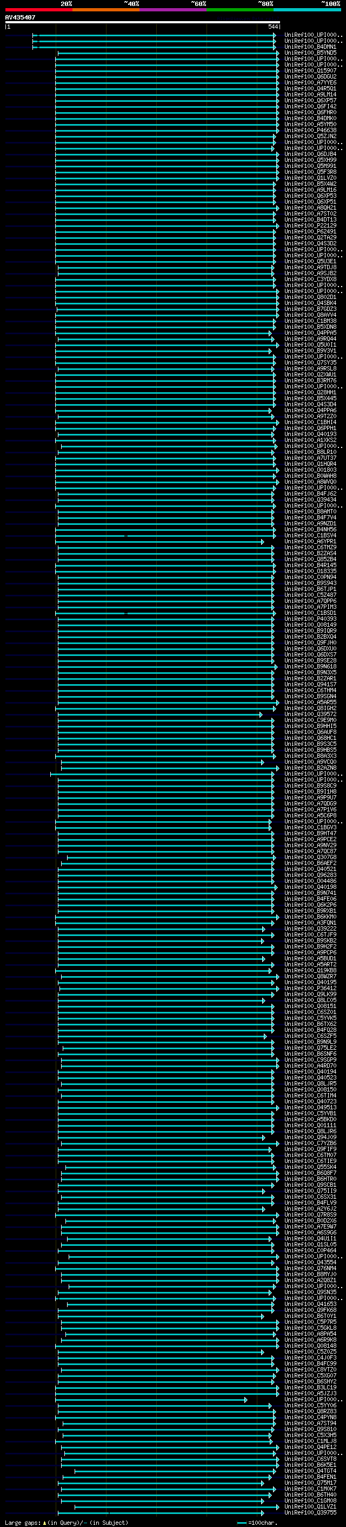
Task: Select the UniRef100_Q40521 entry
Action: click(x=310, y=869)
